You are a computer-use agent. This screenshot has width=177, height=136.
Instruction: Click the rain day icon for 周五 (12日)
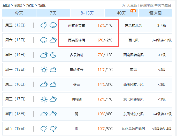coord(44,25)
